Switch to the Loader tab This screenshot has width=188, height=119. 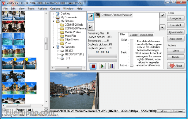coord(133,35)
